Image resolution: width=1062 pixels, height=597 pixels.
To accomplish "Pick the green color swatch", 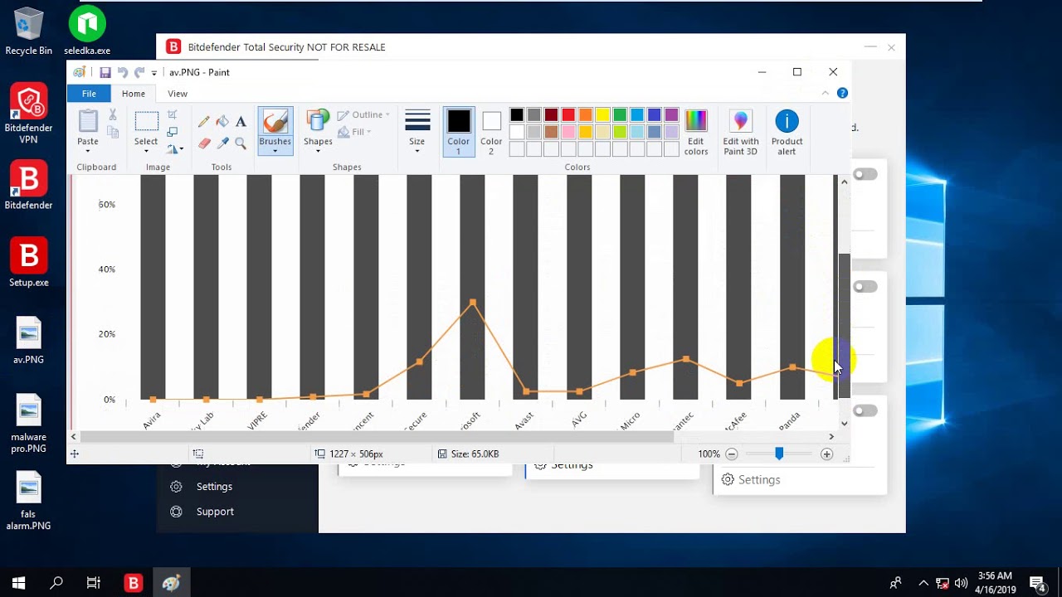I will [x=620, y=115].
